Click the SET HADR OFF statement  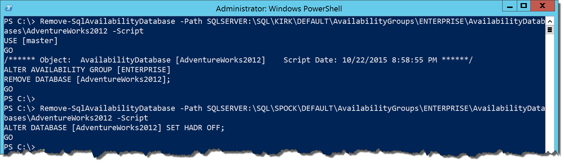pos(195,128)
